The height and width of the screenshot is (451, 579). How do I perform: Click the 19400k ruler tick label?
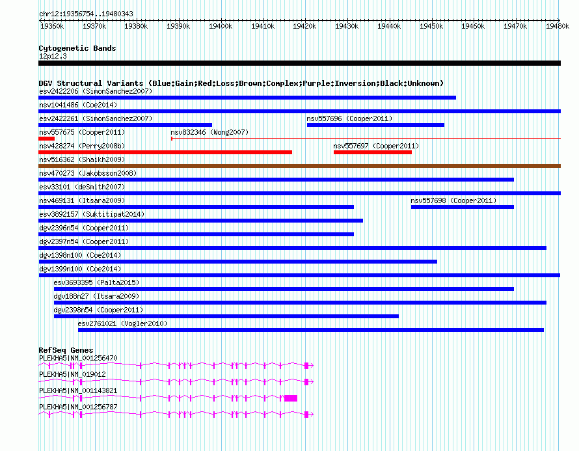(x=221, y=26)
